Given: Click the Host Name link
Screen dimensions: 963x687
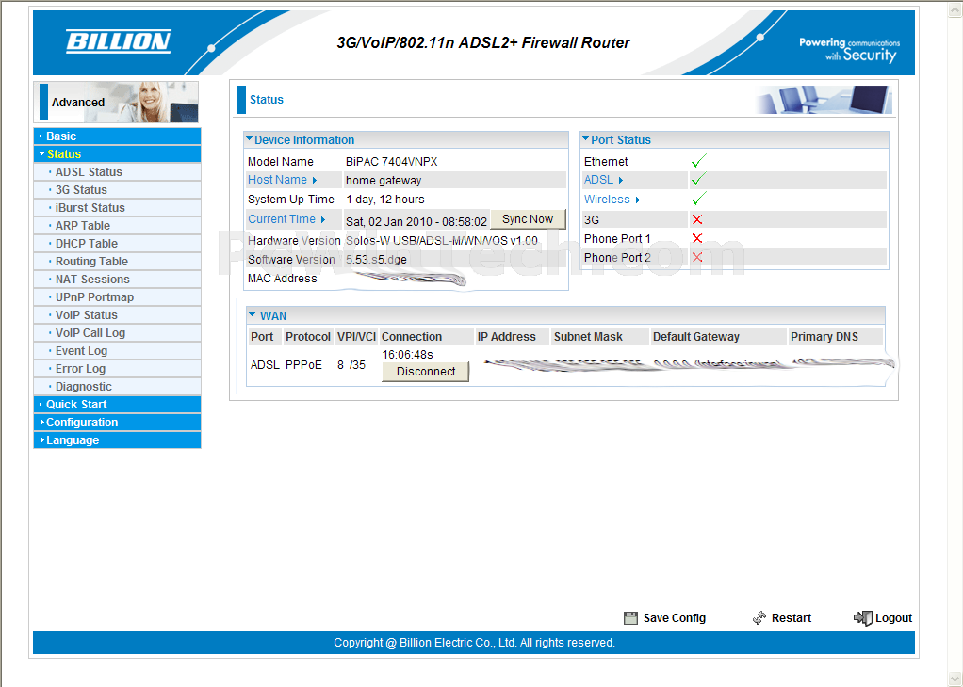Looking at the screenshot, I should pyautogui.click(x=277, y=180).
